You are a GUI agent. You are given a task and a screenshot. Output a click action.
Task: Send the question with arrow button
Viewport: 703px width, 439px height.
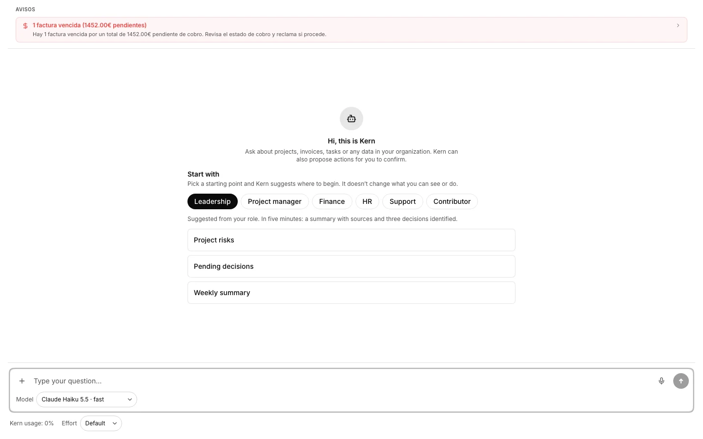point(681,381)
